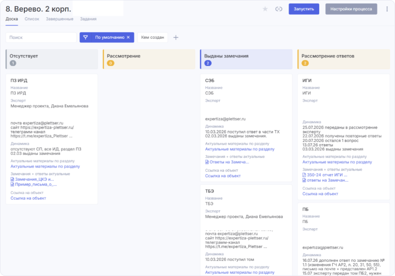Open the 'ПЗ ИРД' card title

click(19, 80)
